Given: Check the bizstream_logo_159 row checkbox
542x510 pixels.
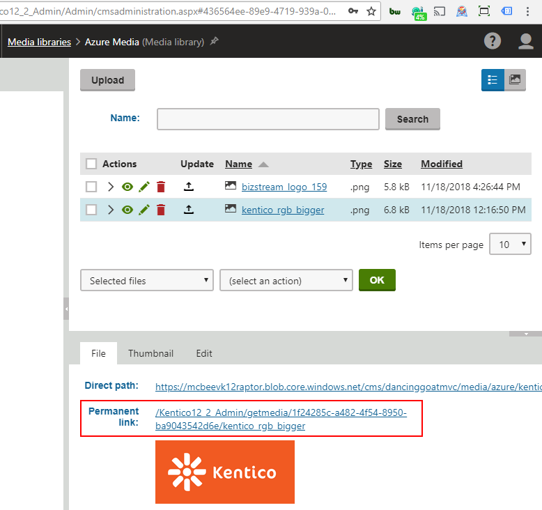Looking at the screenshot, I should point(91,187).
